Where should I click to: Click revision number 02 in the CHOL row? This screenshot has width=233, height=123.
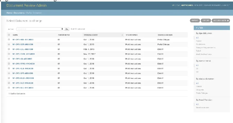(x=59, y=54)
